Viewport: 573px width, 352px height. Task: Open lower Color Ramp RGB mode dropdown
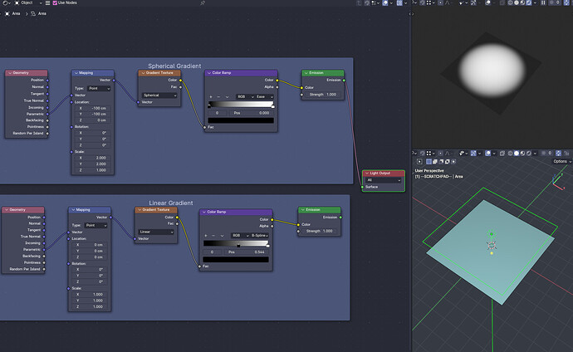240,236
